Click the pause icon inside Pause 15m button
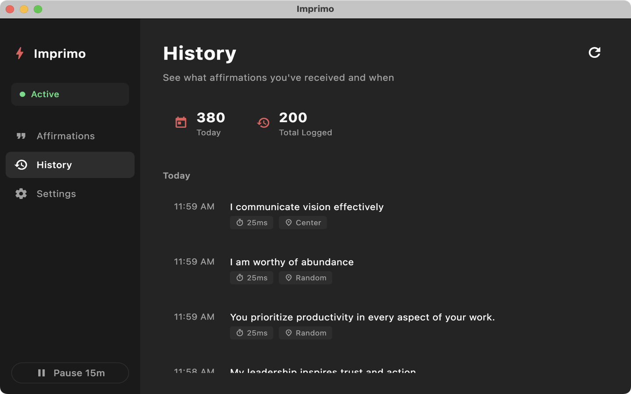This screenshot has width=631, height=394. (42, 373)
